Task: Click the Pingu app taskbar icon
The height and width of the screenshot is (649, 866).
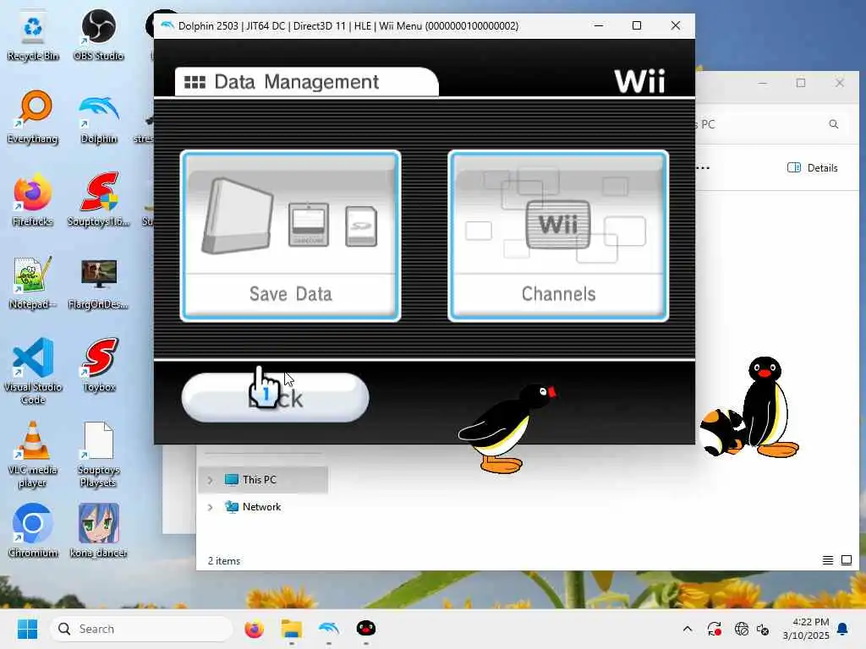Action: click(365, 629)
